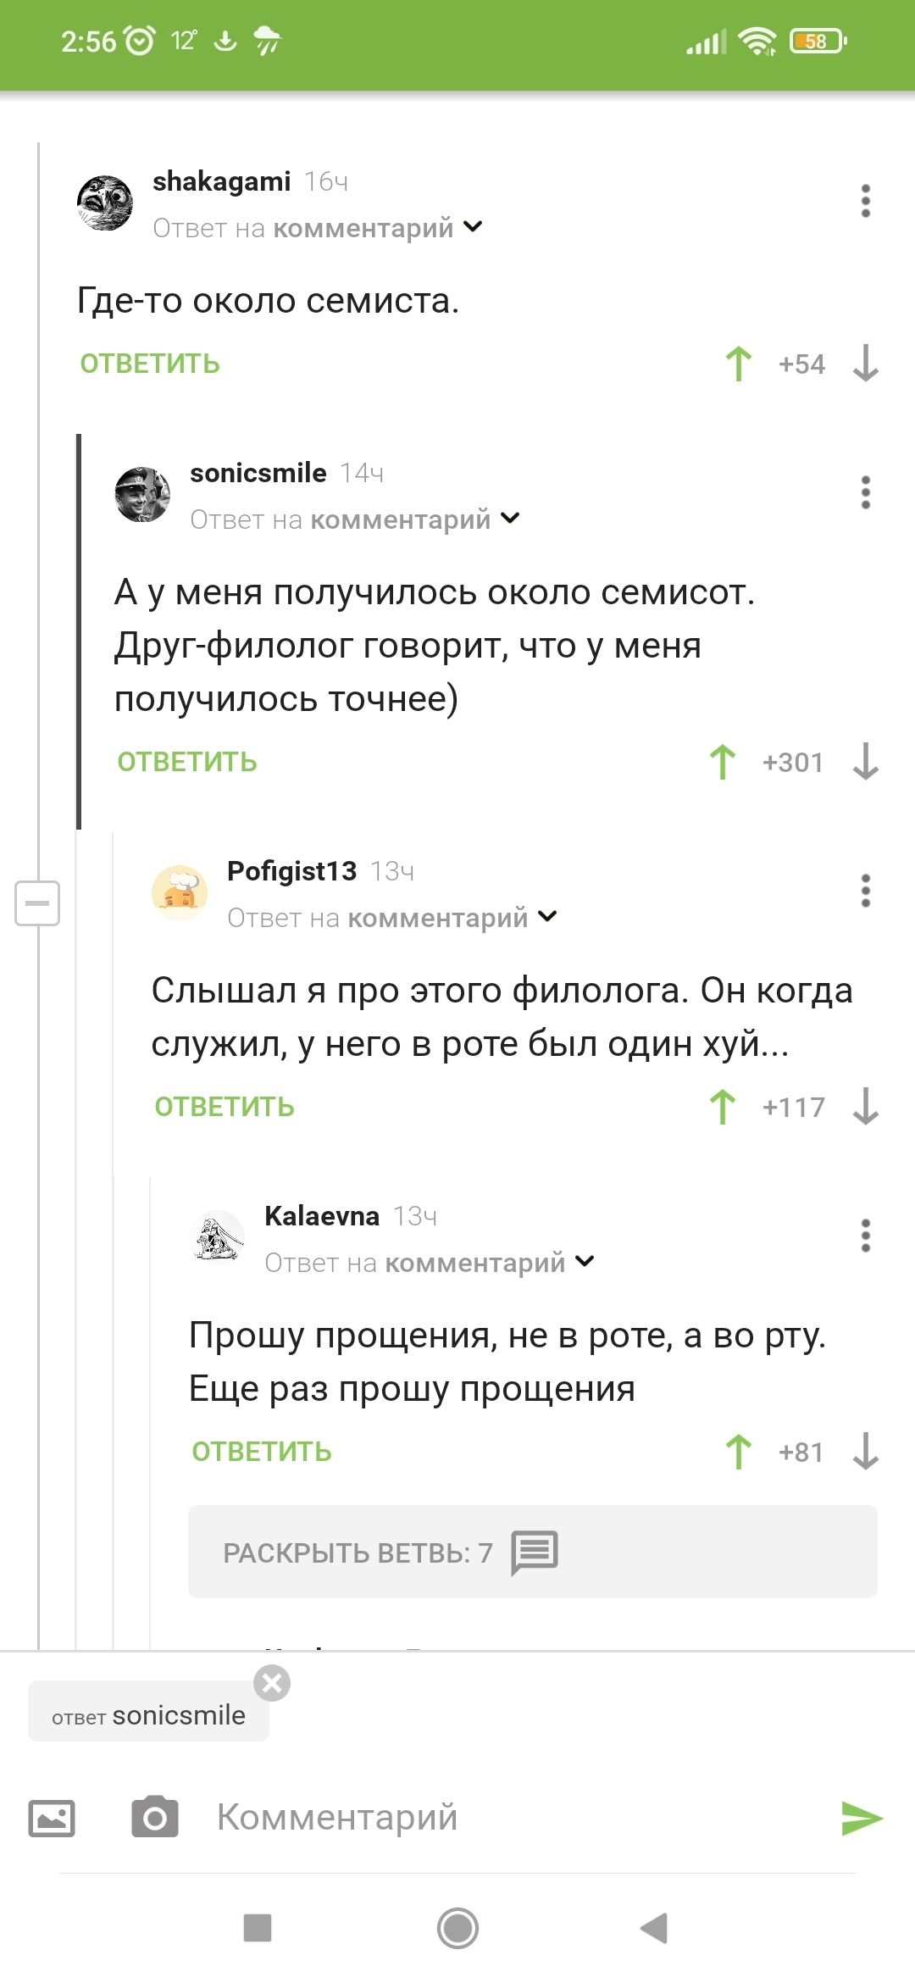Attach image from gallery icon
Viewport: 915px width, 1983px height.
pyautogui.click(x=52, y=1818)
